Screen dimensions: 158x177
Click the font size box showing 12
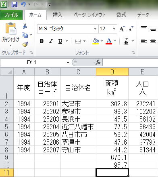pos(105,29)
